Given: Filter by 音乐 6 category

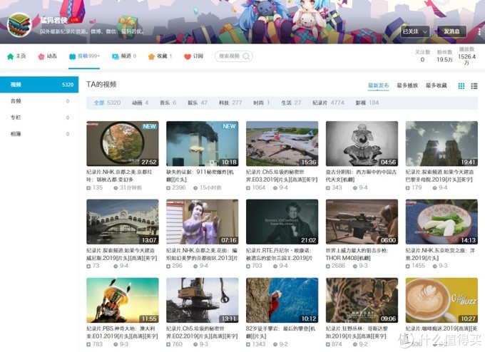Looking at the screenshot, I should click(168, 103).
